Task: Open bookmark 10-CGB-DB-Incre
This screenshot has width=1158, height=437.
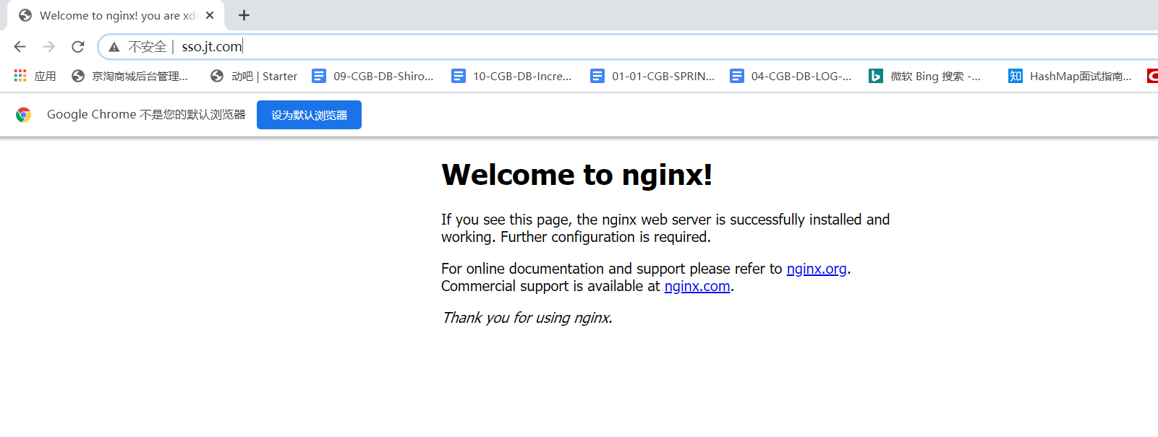Action: click(511, 76)
